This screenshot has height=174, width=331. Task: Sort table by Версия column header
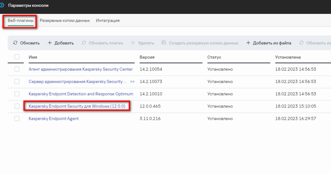click(147, 58)
